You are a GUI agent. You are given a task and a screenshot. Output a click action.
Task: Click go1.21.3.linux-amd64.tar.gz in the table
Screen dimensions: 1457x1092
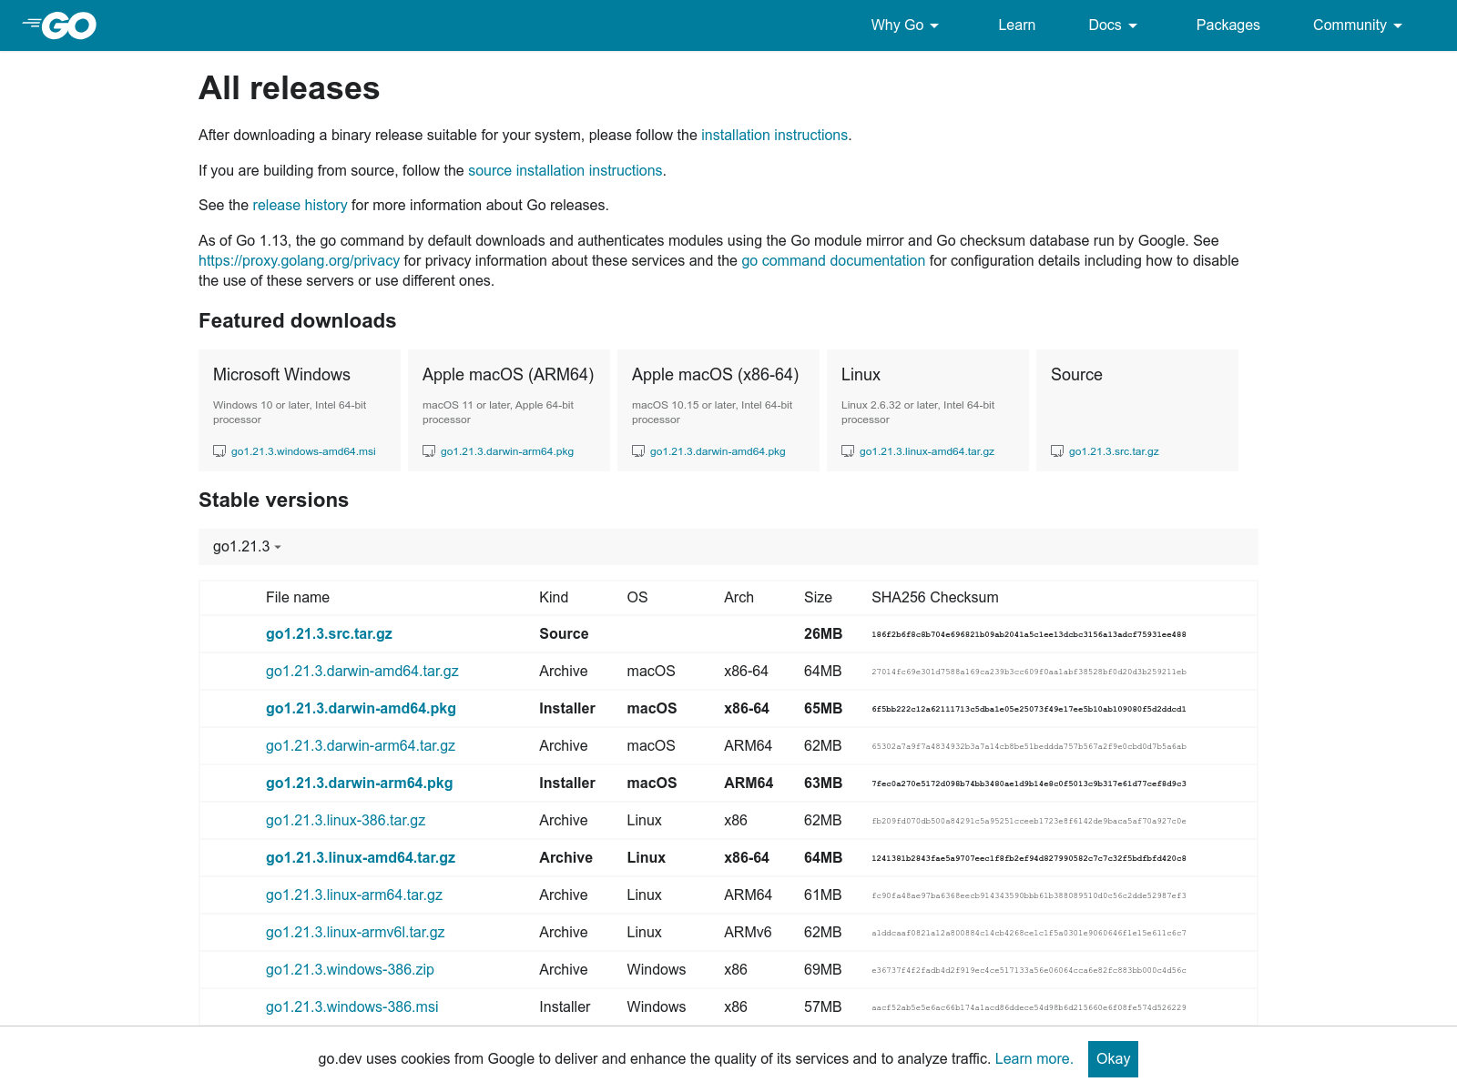click(361, 858)
